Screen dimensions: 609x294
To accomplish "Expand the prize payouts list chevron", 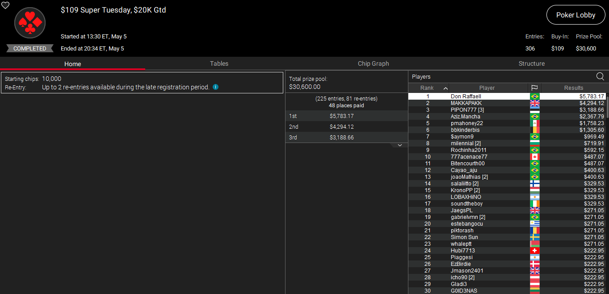I will click(400, 145).
